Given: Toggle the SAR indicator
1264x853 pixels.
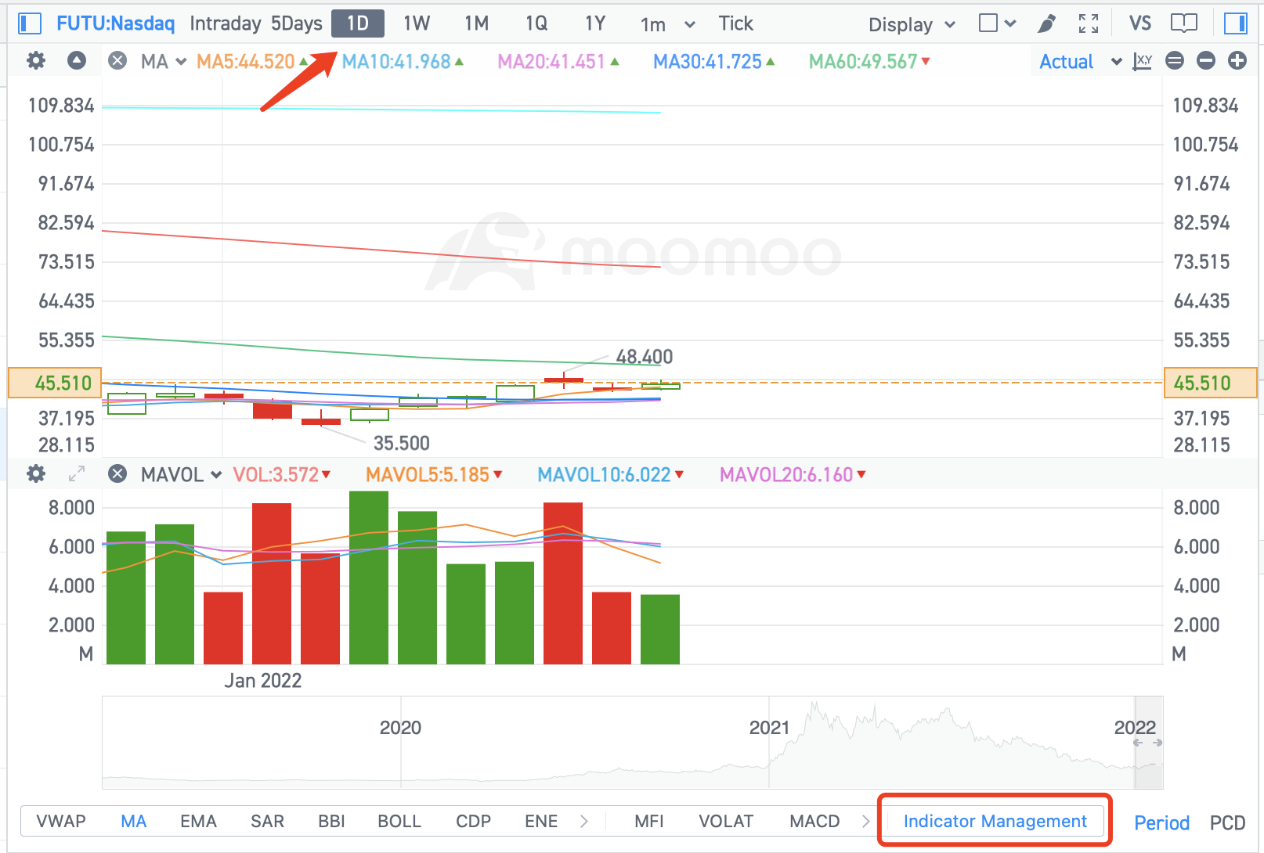Looking at the screenshot, I should click(x=267, y=821).
